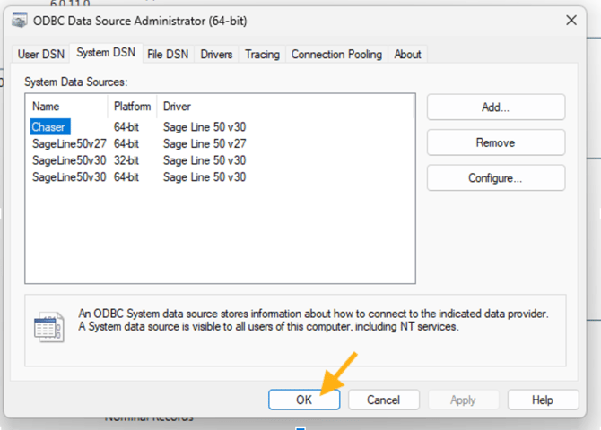This screenshot has height=430, width=601.
Task: Select the Chaser data source row
Action: 49,127
